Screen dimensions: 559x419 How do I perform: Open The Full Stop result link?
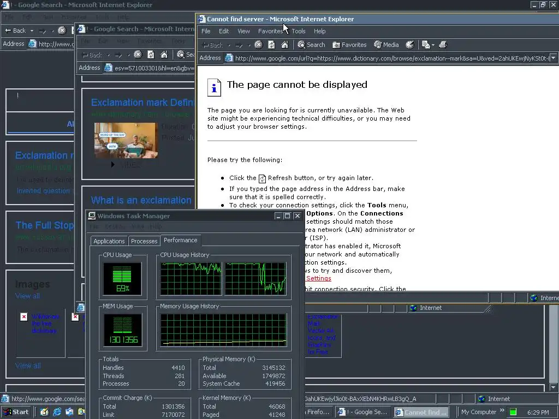45,225
